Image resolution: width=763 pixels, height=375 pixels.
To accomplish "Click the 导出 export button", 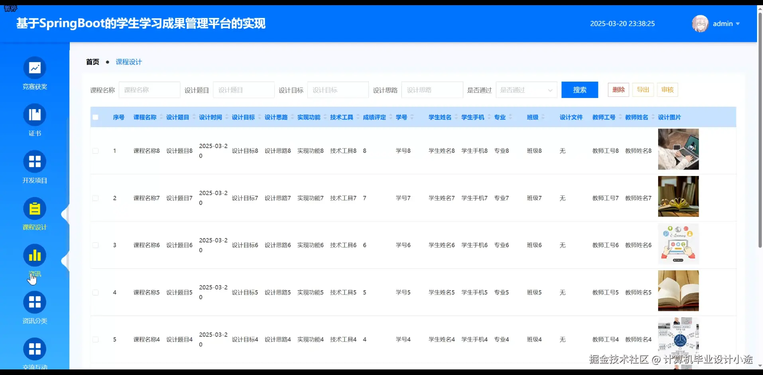I will coord(642,90).
